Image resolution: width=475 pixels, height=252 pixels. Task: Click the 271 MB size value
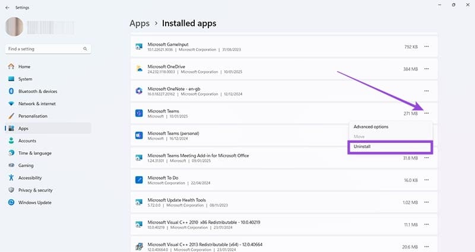click(410, 113)
